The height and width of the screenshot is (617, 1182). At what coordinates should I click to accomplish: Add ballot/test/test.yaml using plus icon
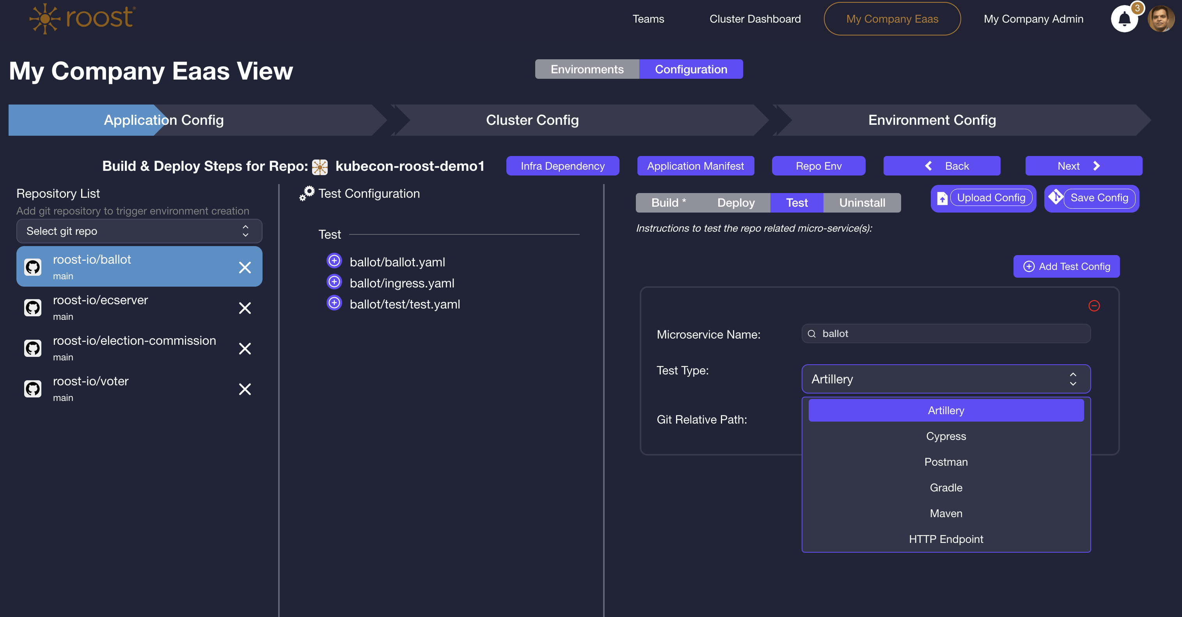[334, 303]
